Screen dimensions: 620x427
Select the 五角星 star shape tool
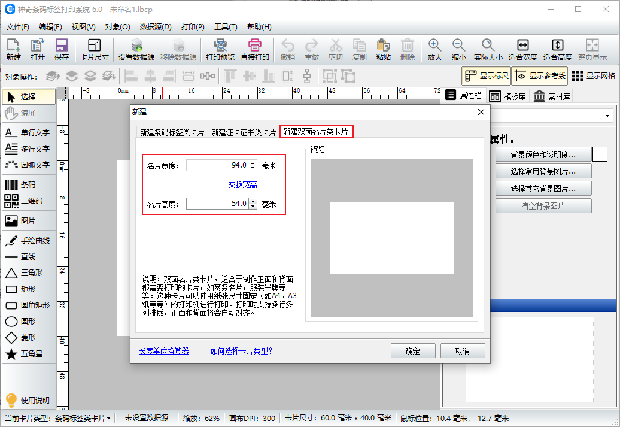(28, 354)
